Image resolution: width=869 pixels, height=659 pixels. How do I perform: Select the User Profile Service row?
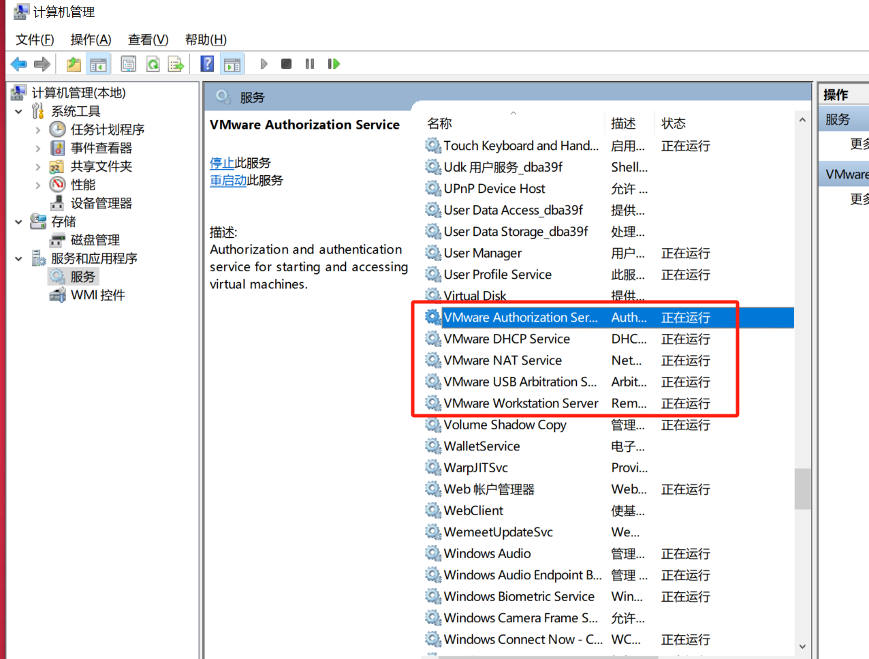click(608, 275)
